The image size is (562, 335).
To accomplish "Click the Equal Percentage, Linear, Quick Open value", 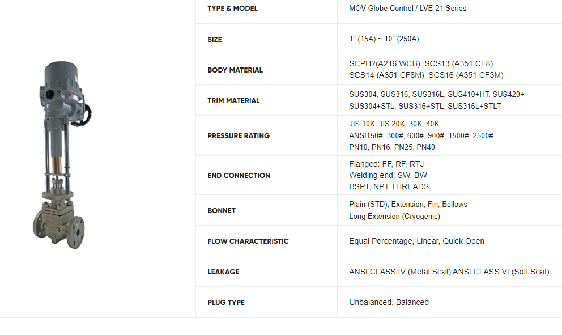I will tap(416, 241).
